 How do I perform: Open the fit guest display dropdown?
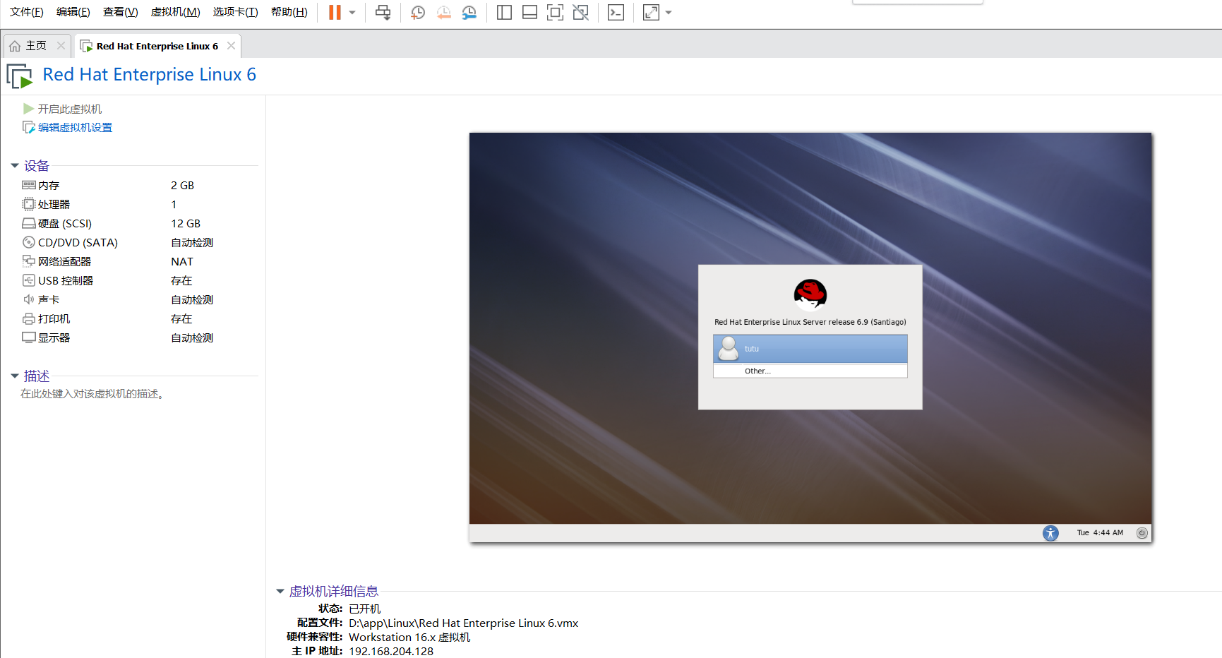click(x=669, y=12)
